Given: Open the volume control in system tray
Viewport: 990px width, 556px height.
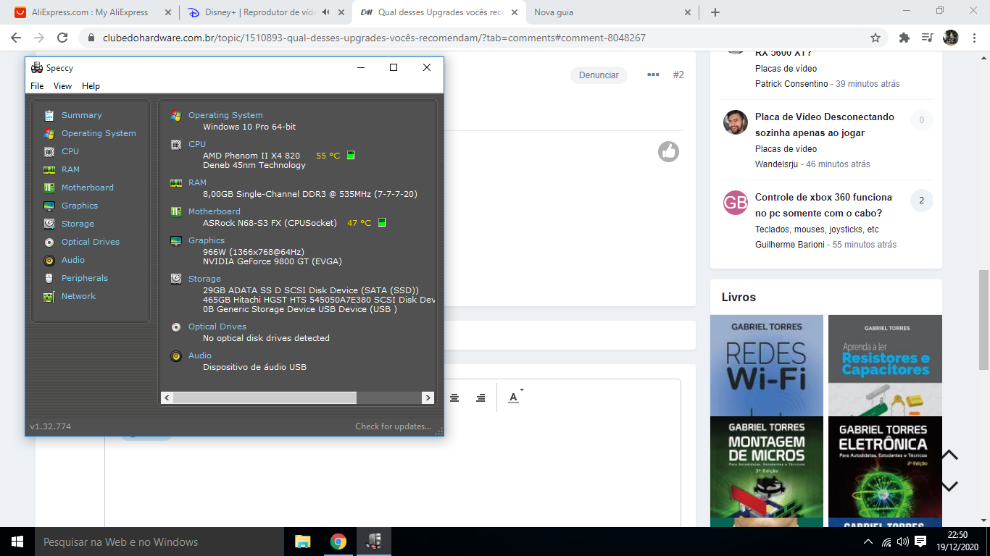Looking at the screenshot, I should point(902,542).
